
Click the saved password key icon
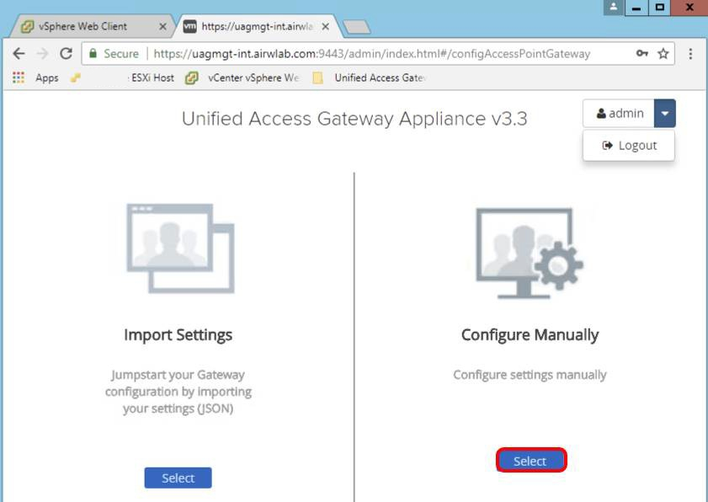click(x=642, y=53)
